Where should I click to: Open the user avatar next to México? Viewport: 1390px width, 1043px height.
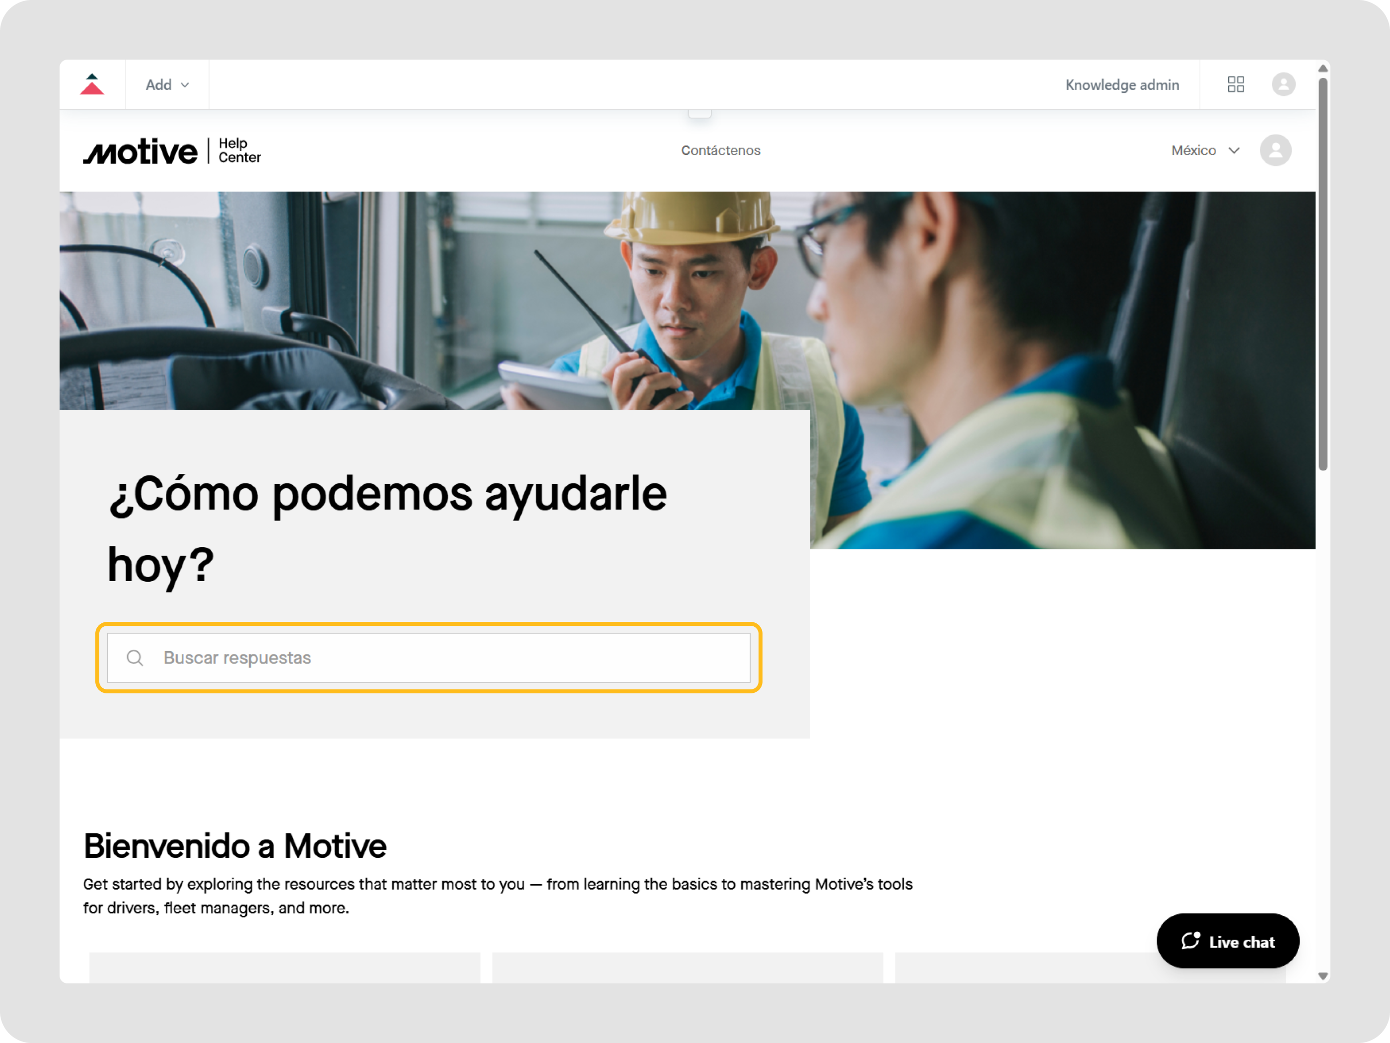[1275, 150]
